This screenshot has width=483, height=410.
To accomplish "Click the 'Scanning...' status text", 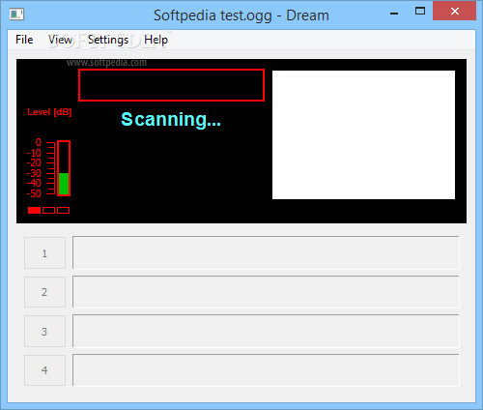I will [x=171, y=120].
